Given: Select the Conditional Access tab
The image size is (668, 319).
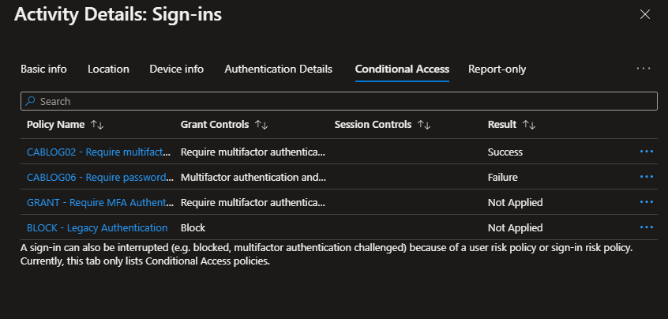Looking at the screenshot, I should (x=402, y=69).
